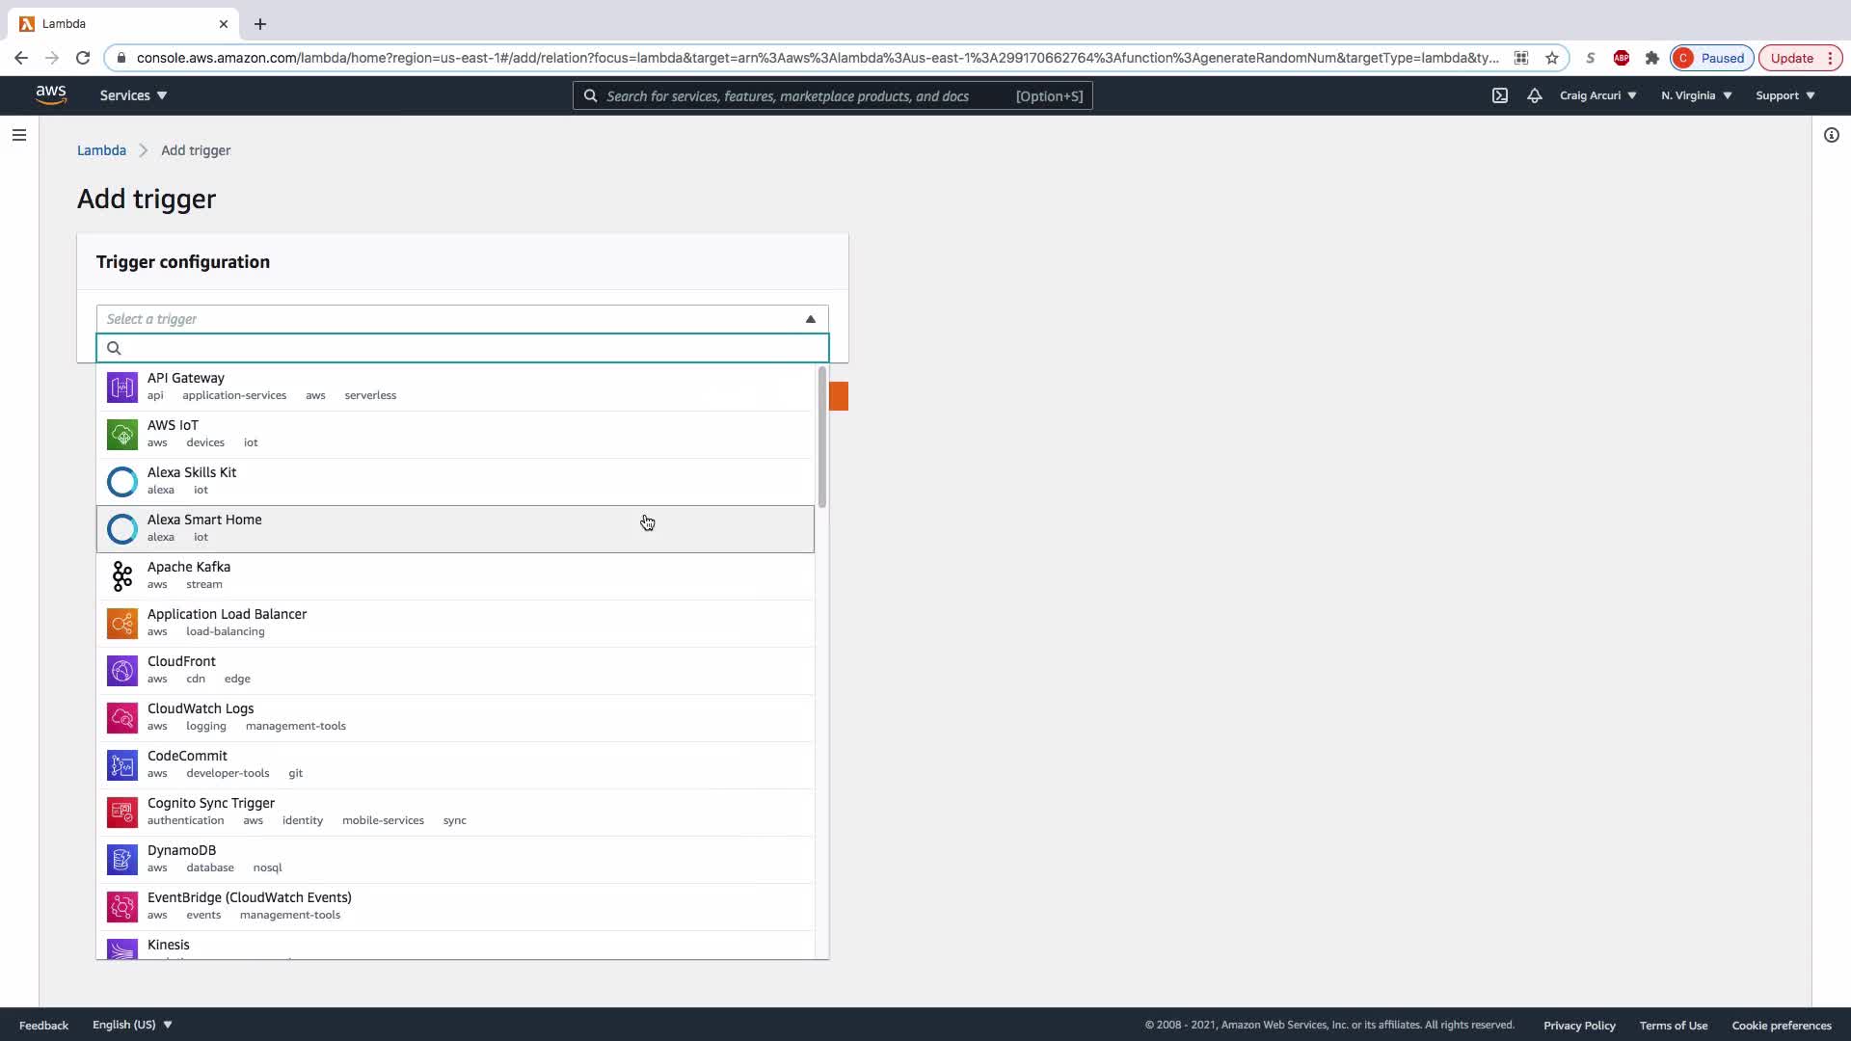Open the N. Virginia region selector
1851x1041 pixels.
tap(1696, 95)
